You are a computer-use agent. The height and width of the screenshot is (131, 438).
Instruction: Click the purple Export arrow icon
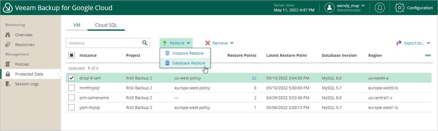pos(399,43)
